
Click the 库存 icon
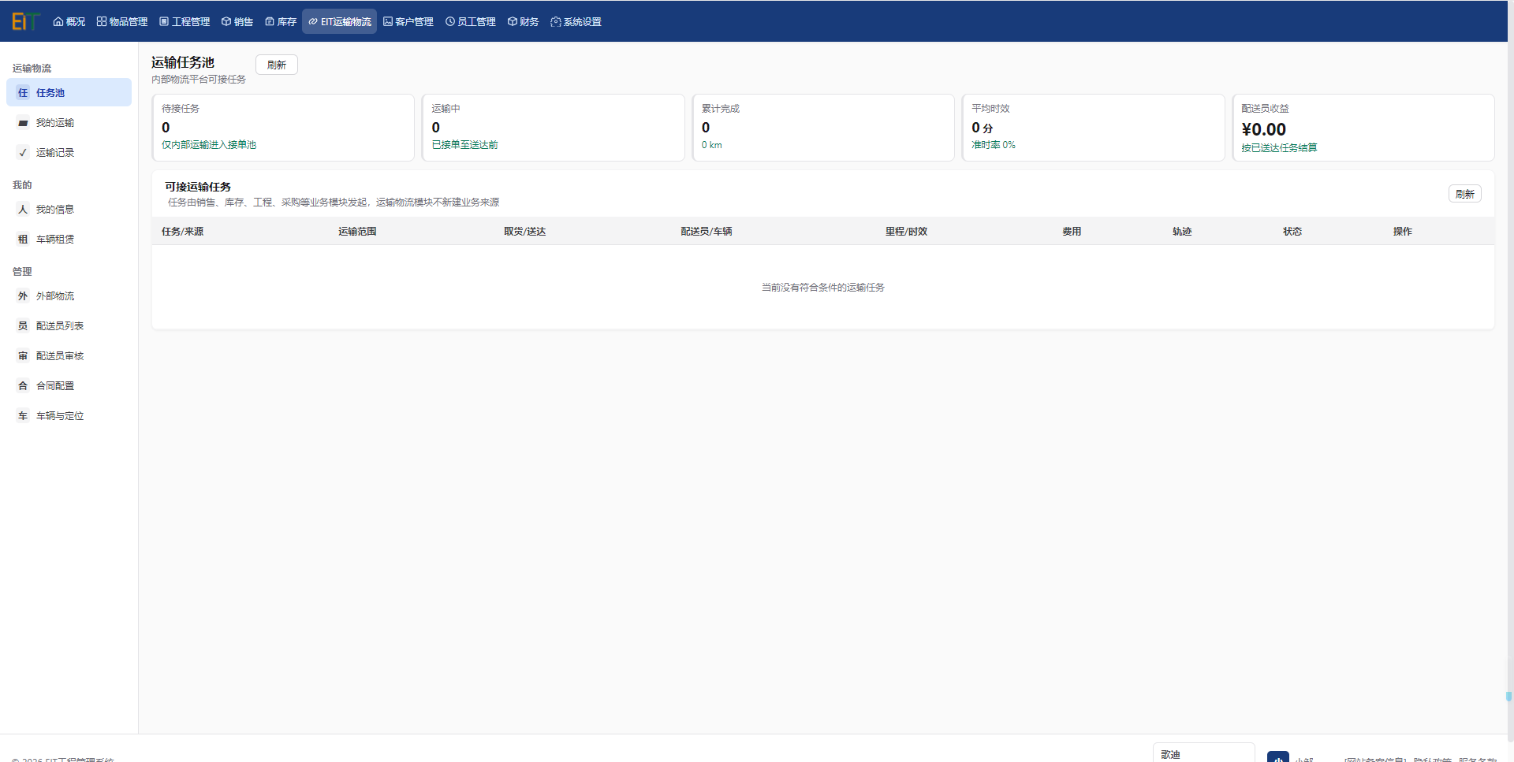pyautogui.click(x=270, y=21)
